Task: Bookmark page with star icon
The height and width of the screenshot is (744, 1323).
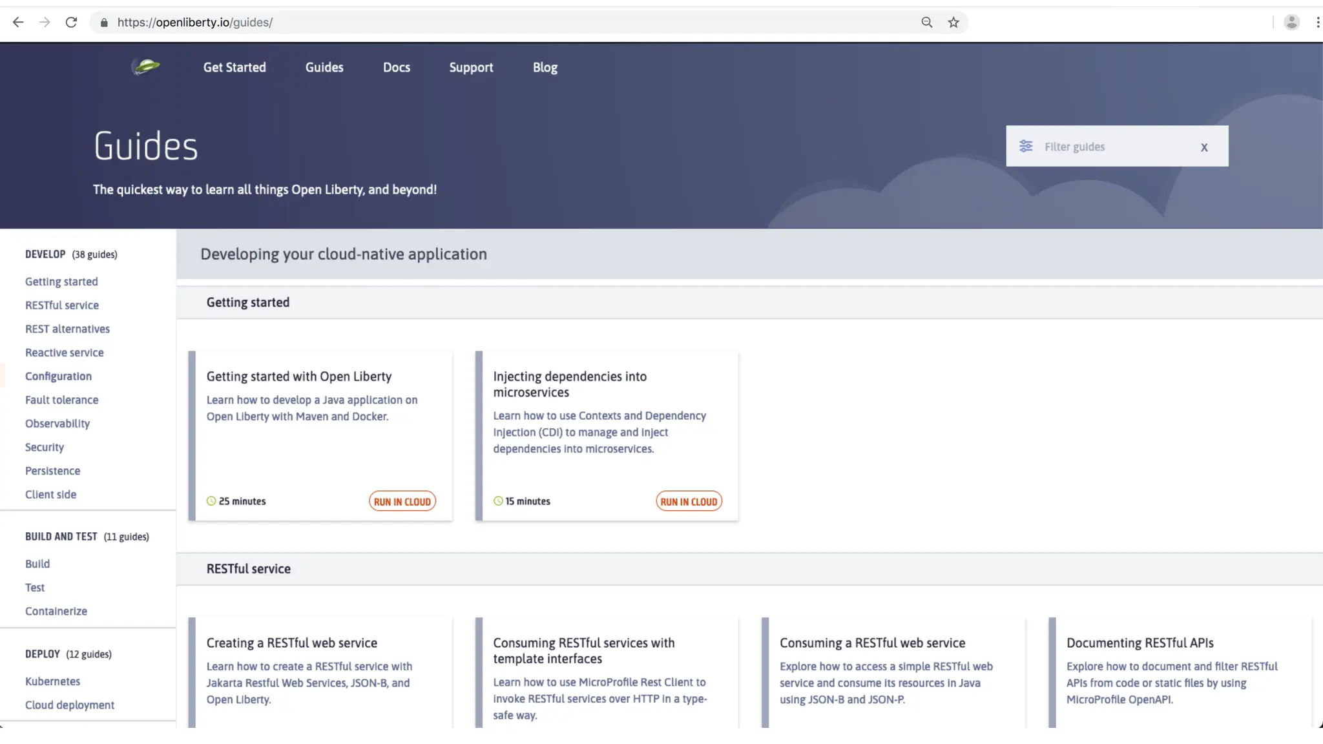Action: [953, 23]
